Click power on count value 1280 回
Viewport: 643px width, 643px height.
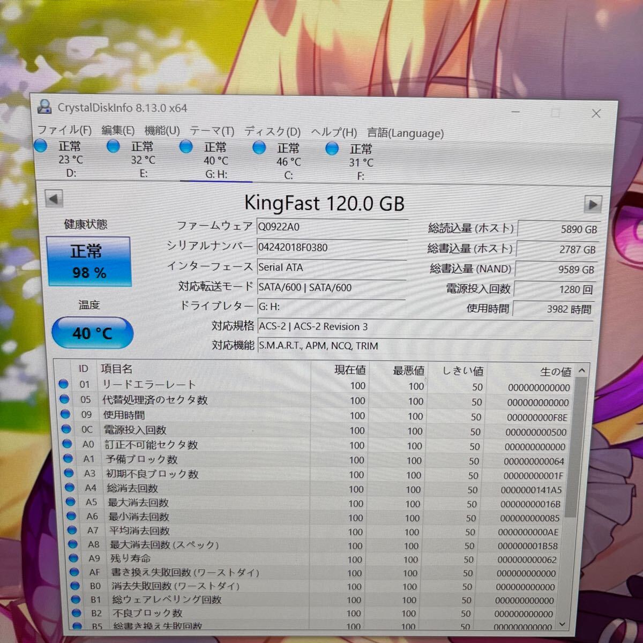554,289
